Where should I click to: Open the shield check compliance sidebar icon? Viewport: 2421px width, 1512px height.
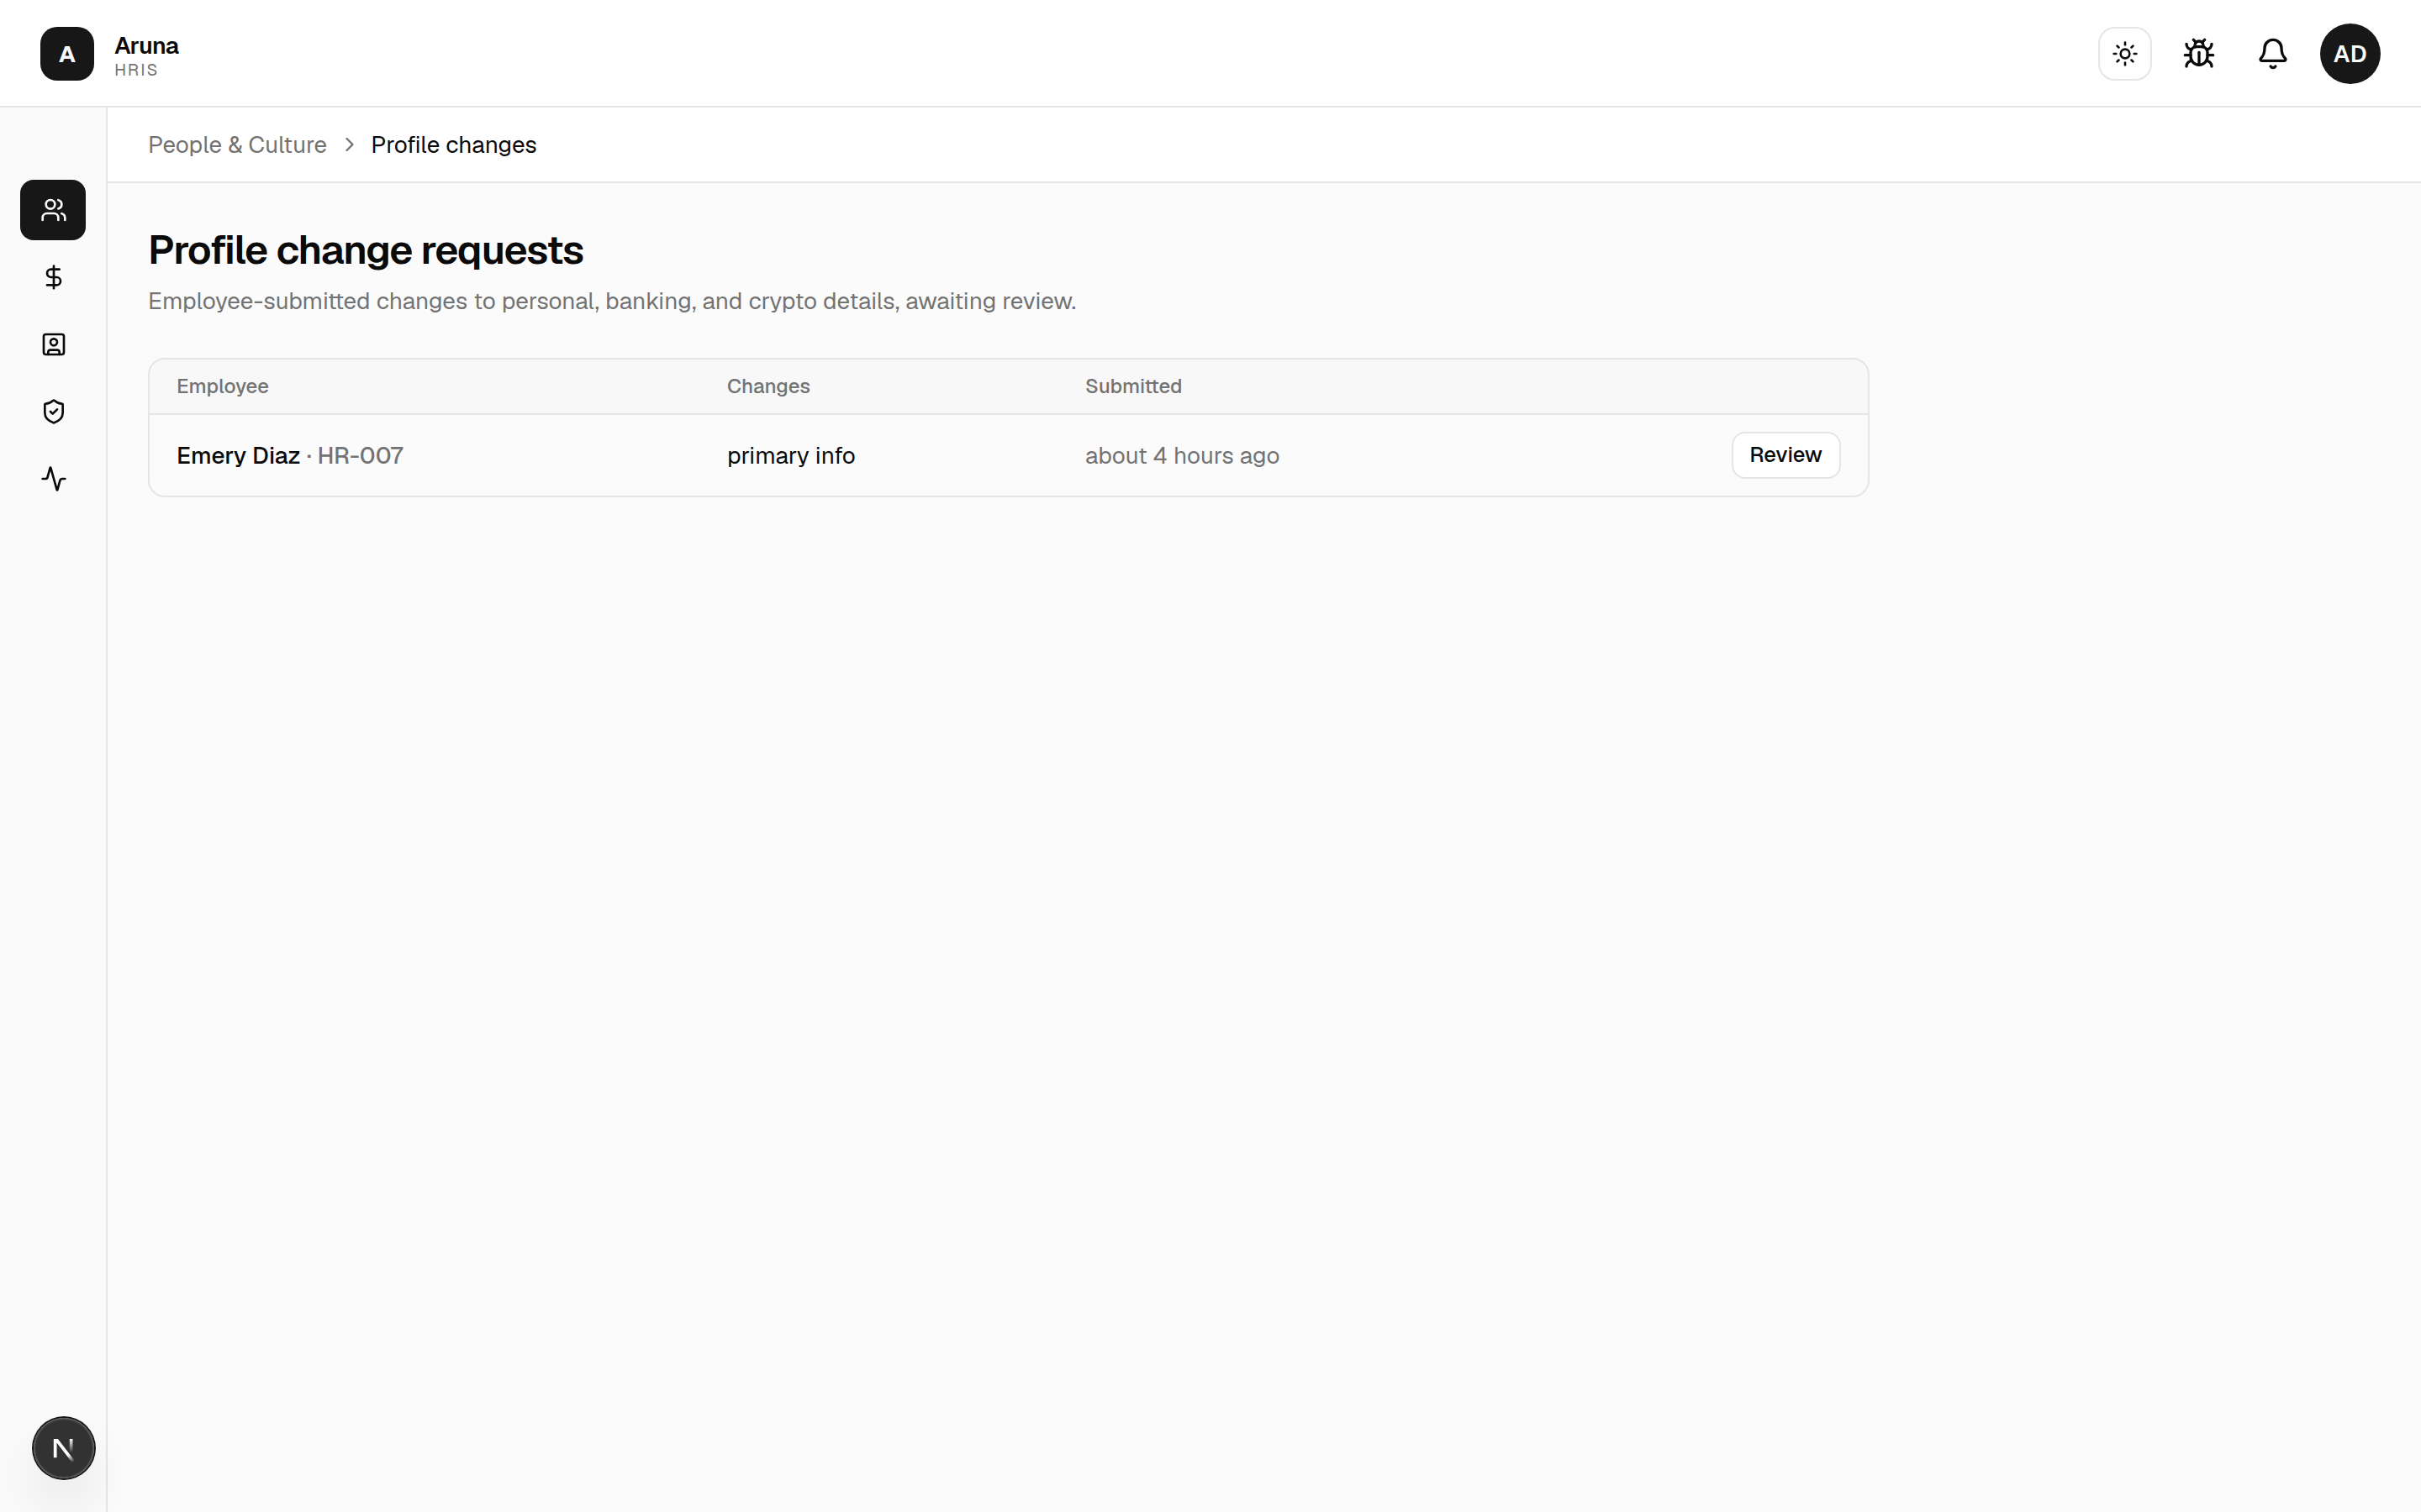tap(53, 412)
